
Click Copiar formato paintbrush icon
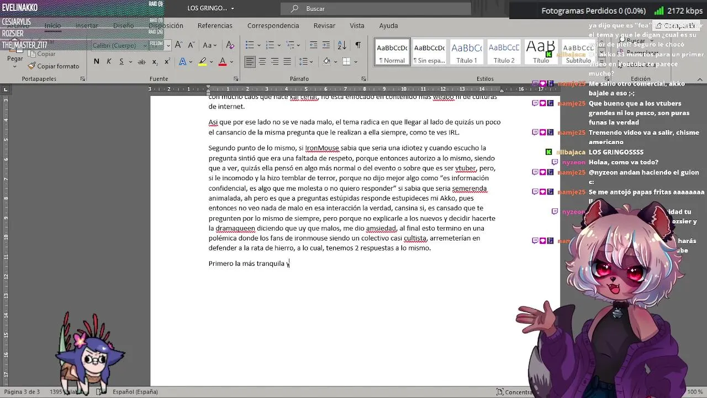click(31, 66)
